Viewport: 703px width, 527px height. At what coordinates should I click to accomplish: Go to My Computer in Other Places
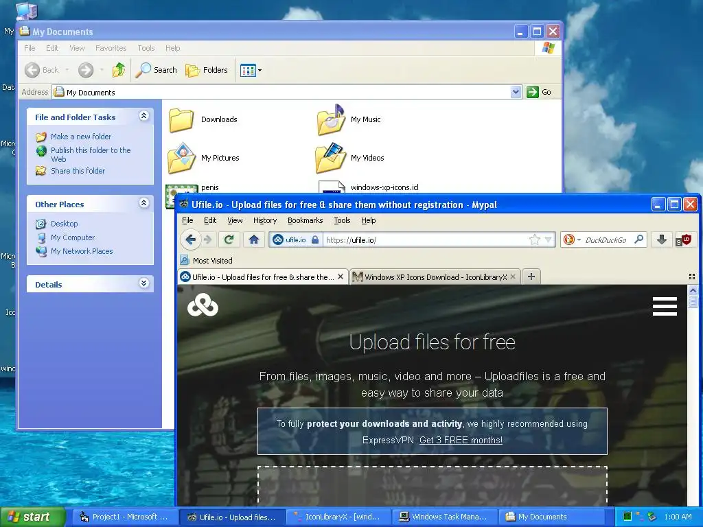73,237
